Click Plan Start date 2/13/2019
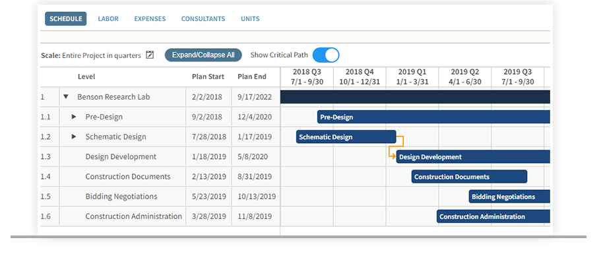This screenshot has height=254, width=601. coord(209,177)
